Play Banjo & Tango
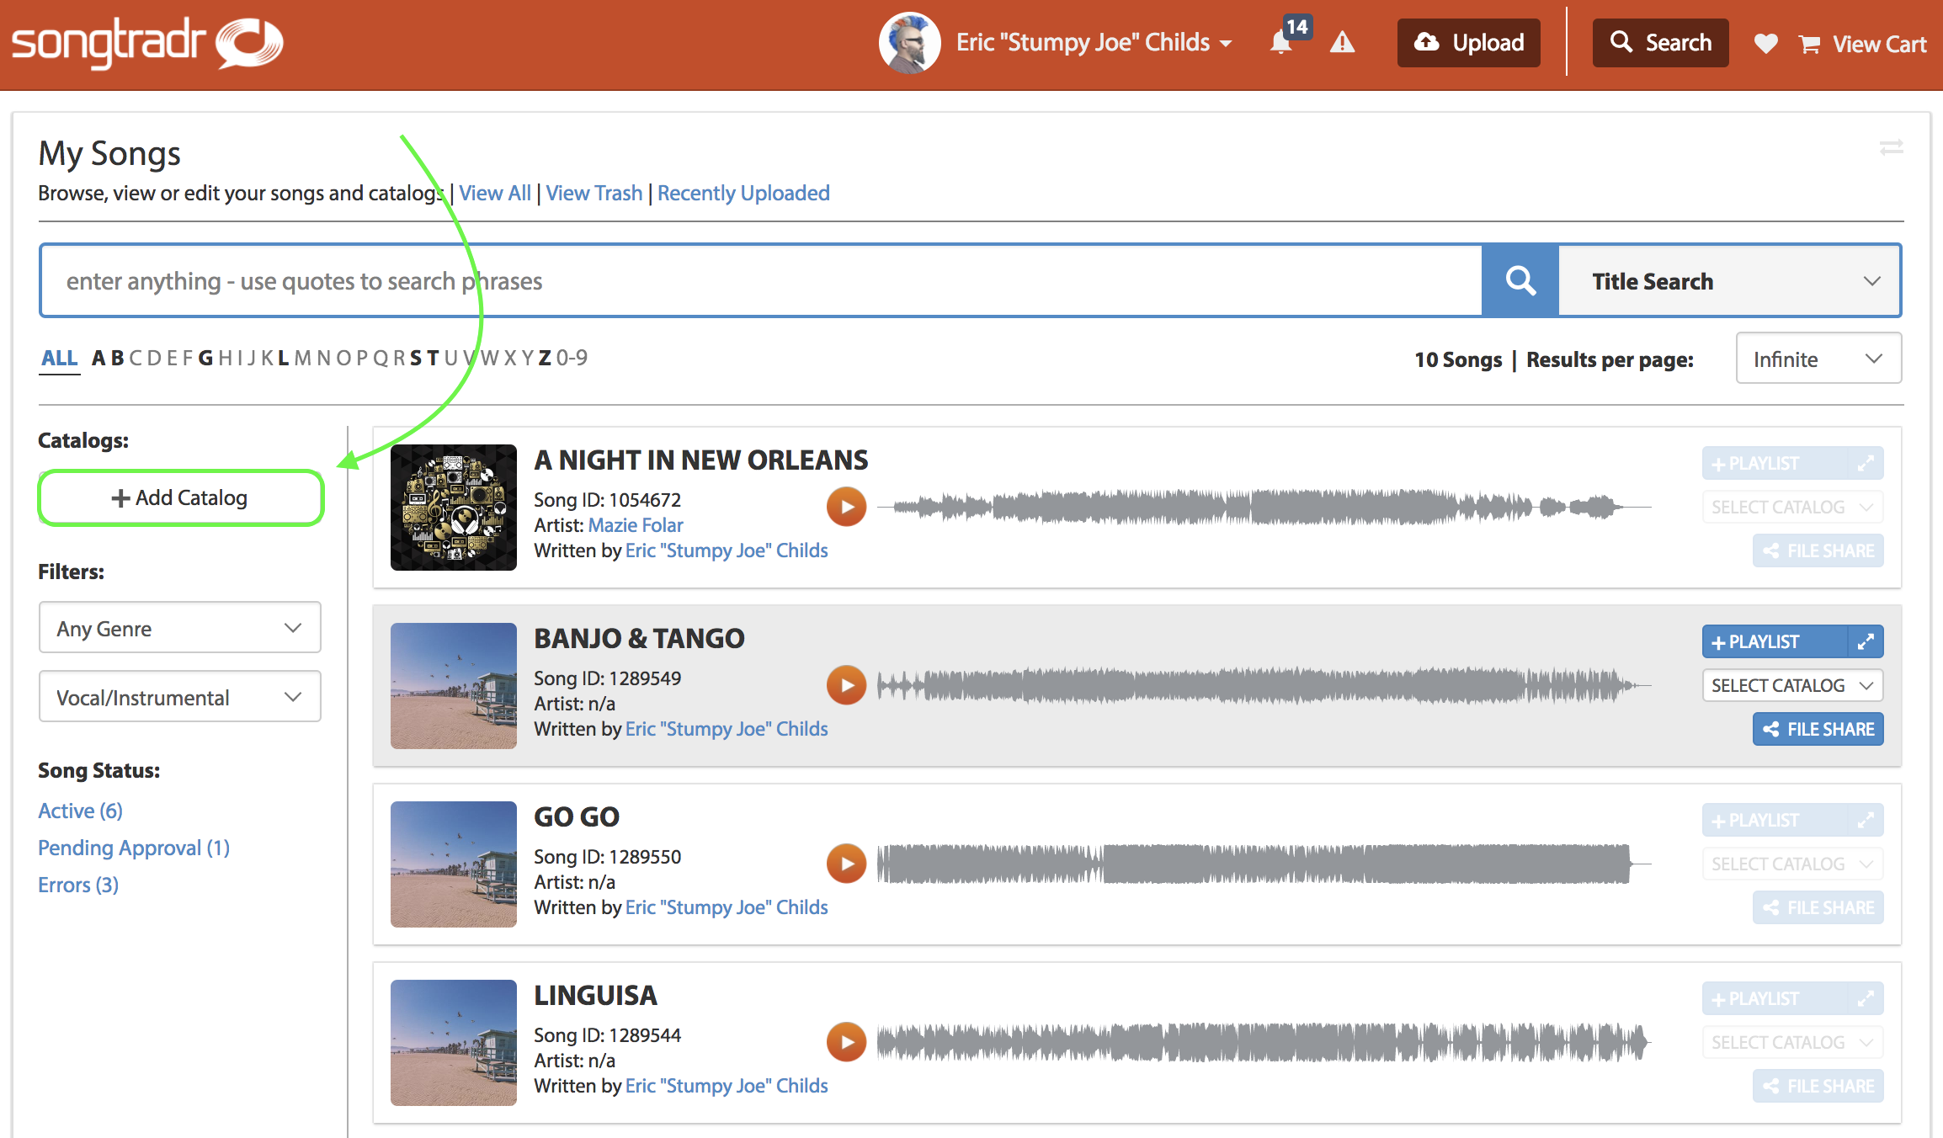1943x1138 pixels. pos(846,685)
